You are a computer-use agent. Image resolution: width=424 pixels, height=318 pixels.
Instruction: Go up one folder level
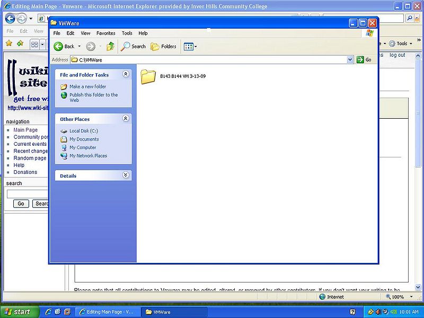tap(110, 47)
